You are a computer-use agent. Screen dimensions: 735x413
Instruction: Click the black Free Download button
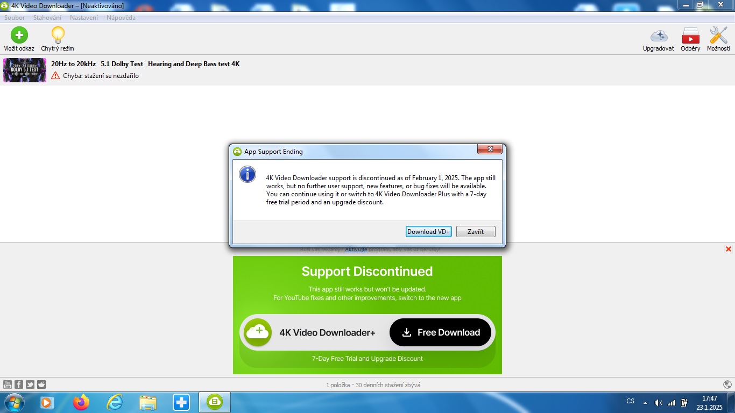tap(440, 332)
